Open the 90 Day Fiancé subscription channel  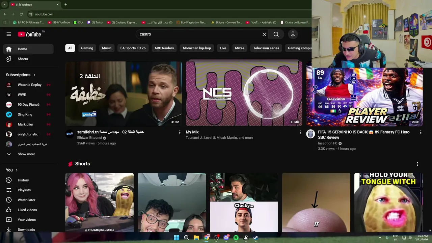tap(28, 105)
